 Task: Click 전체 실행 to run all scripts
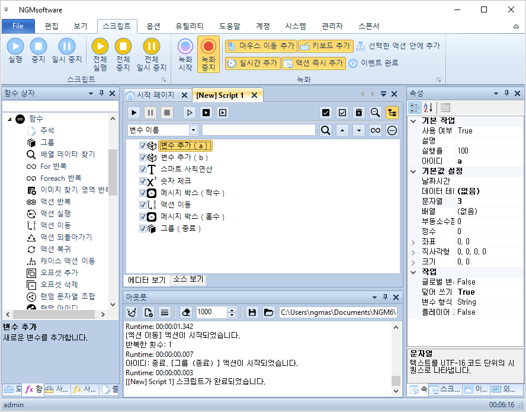point(100,55)
